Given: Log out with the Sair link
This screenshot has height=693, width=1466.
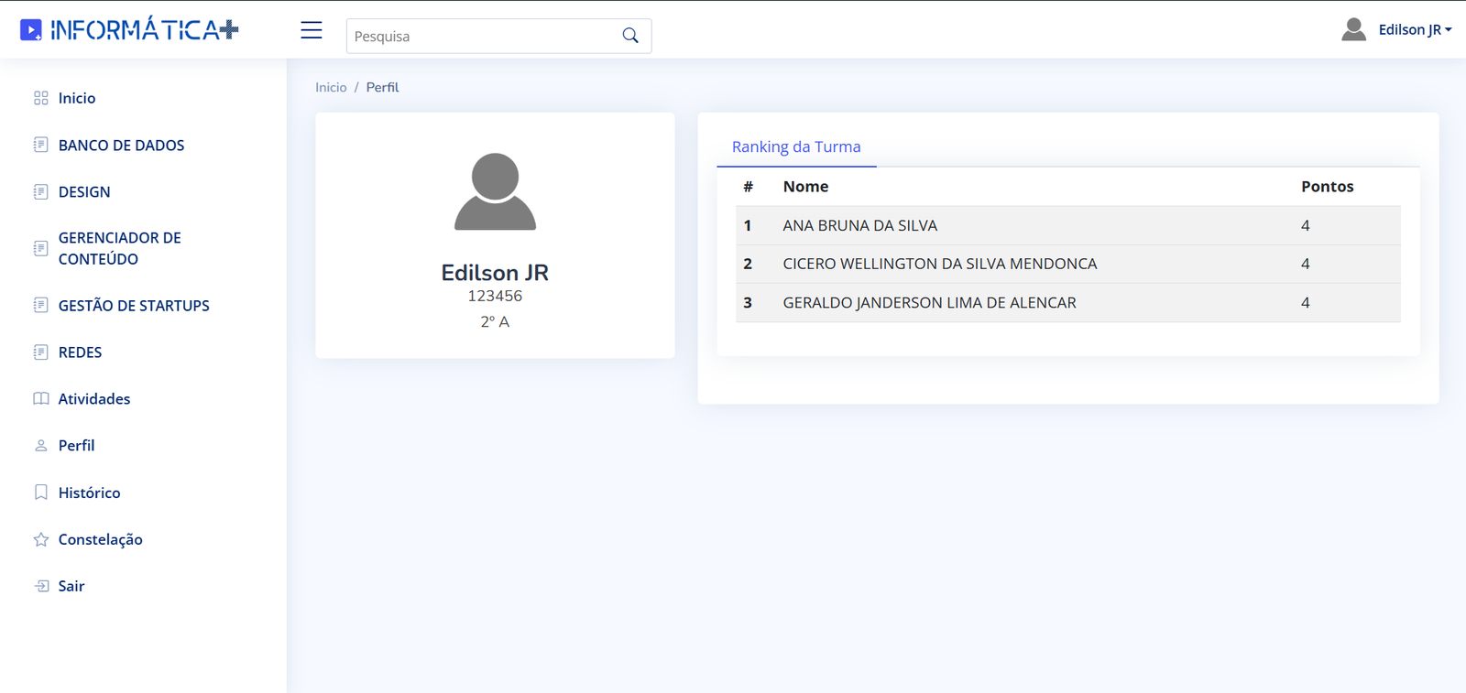Looking at the screenshot, I should (71, 586).
